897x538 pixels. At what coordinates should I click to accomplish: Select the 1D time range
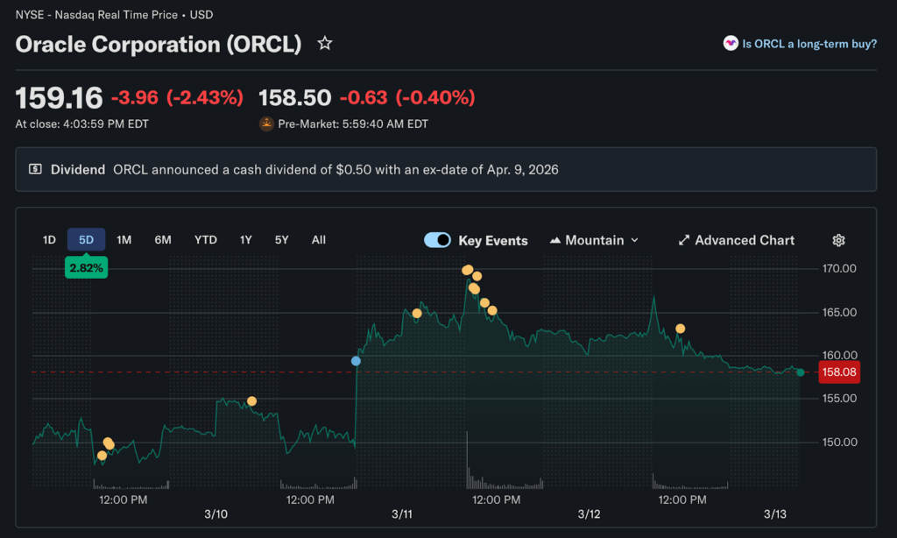coord(49,239)
